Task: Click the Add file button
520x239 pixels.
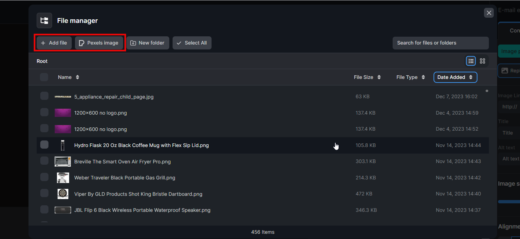Action: pos(54,43)
